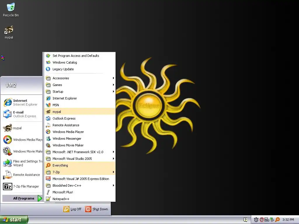The image size is (299, 224).
Task: Click Windows Media Player icon in All Programs
Action: (x=48, y=132)
